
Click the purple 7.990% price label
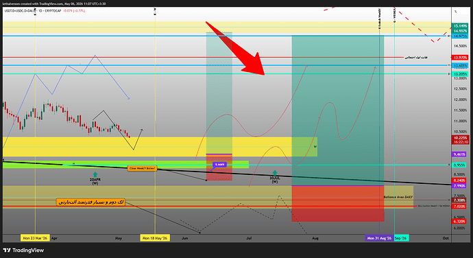459,186
